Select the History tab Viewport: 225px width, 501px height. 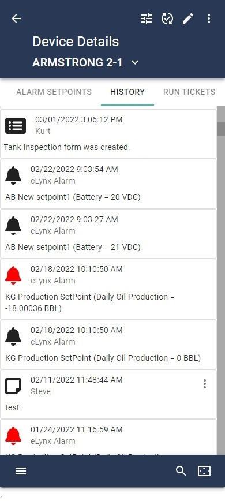[127, 92]
